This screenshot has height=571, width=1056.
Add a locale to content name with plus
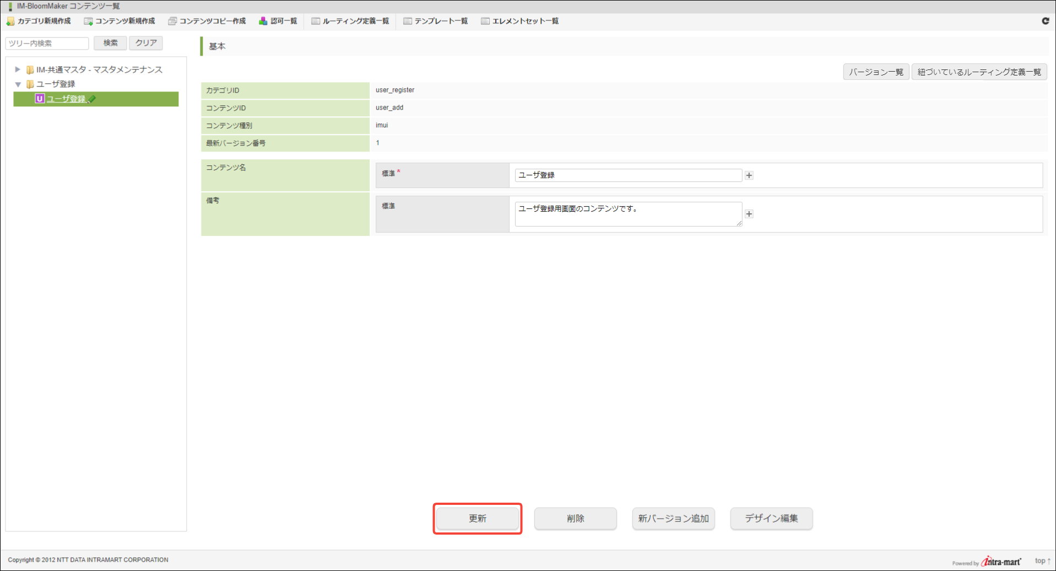(x=749, y=175)
